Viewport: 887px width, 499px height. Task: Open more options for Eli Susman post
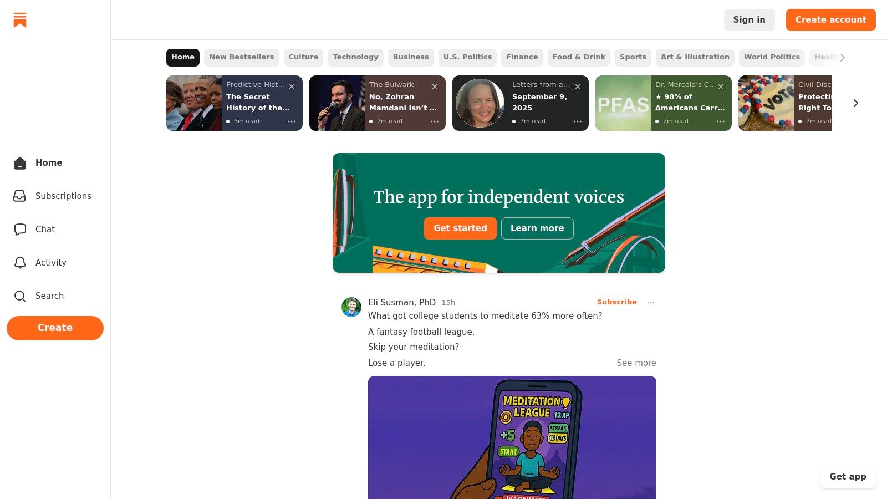[651, 303]
